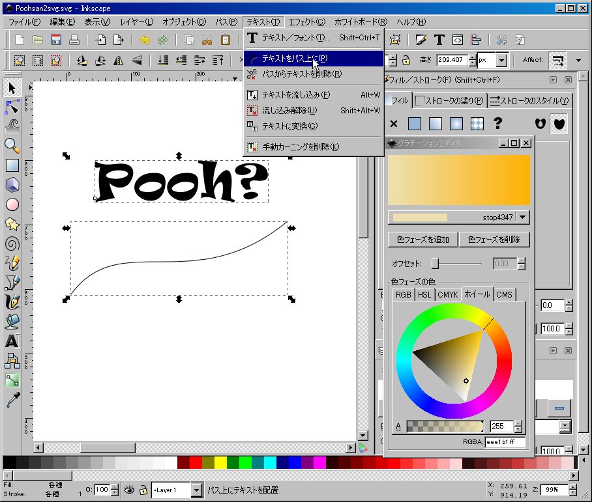Click the 色フェーズを削除 button
This screenshot has height=502, width=592.
click(494, 239)
